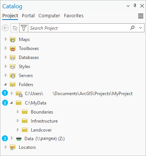Click the Databases folder icon
This screenshot has width=146, height=156.
[x=12, y=58]
